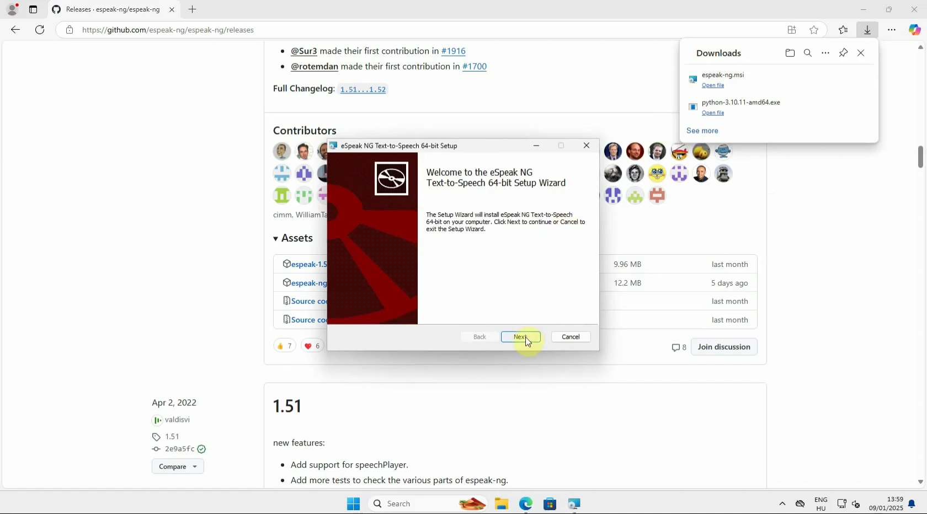Click the browser back arrow
The image size is (927, 514).
click(15, 30)
